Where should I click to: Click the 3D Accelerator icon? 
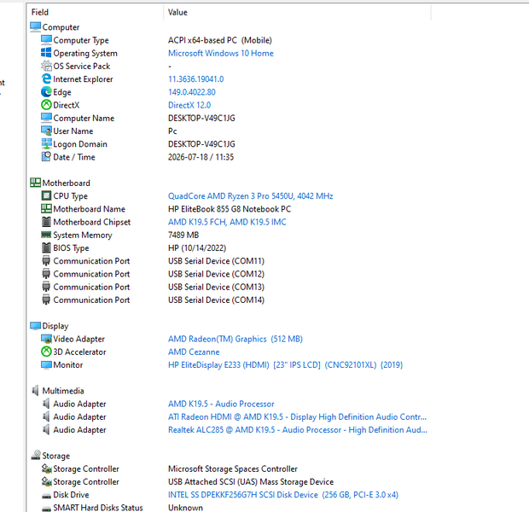coord(46,352)
